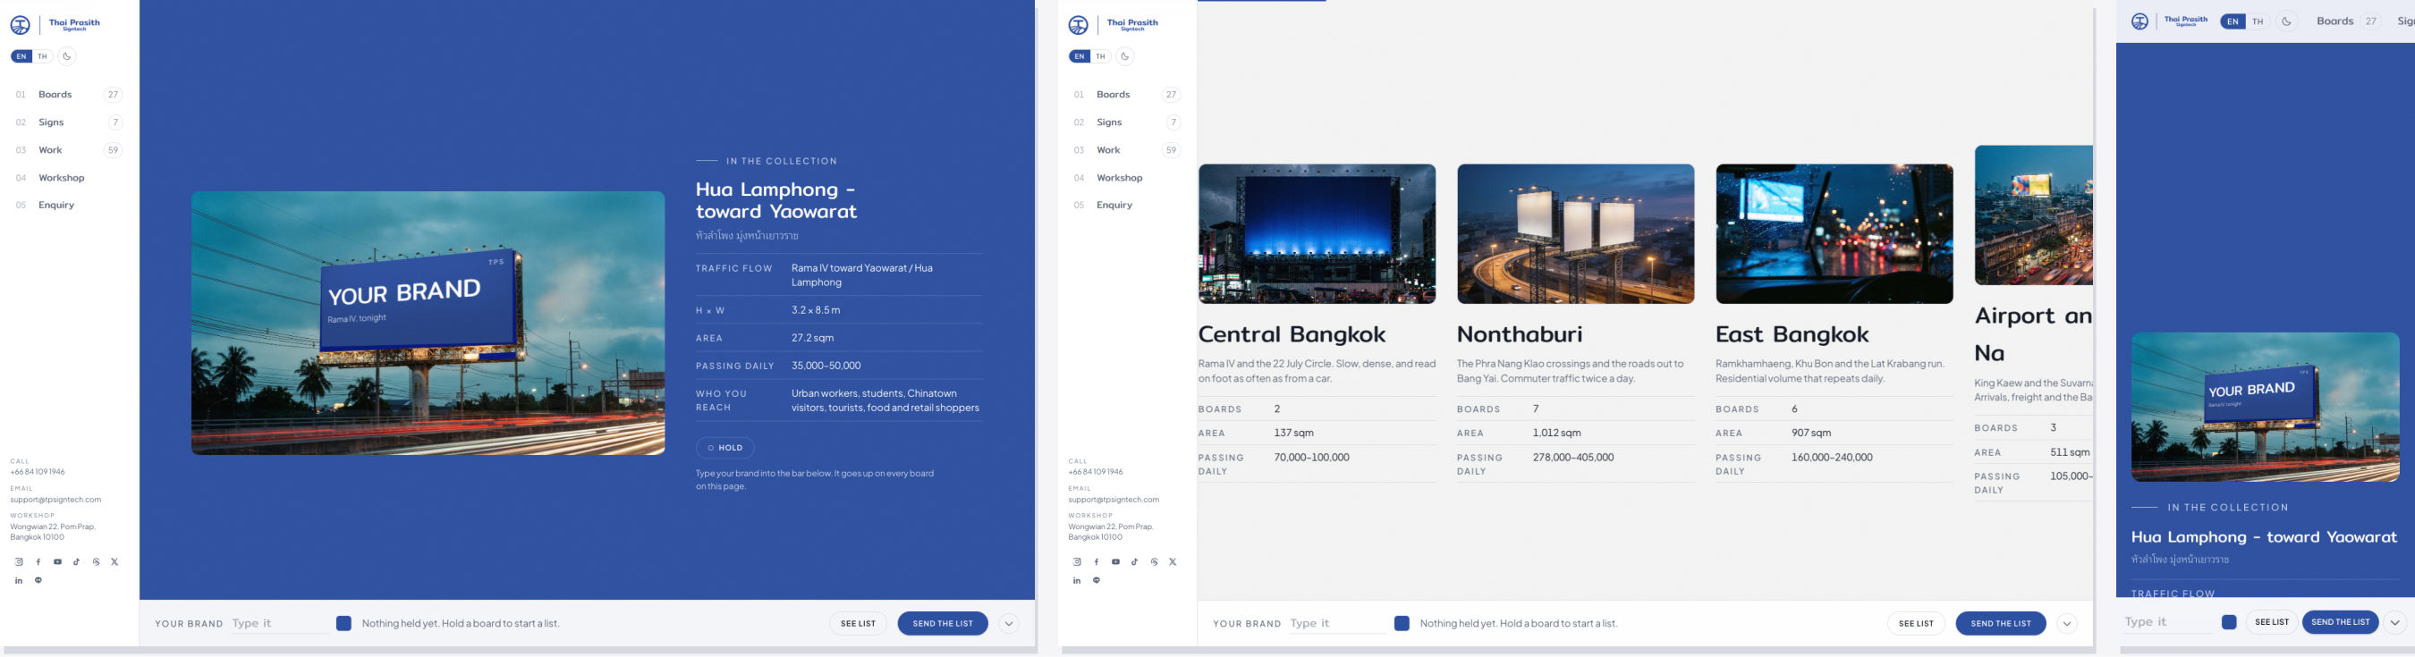
Task: Open the YouTube icon in the middle page sidebar
Action: [x=1115, y=561]
